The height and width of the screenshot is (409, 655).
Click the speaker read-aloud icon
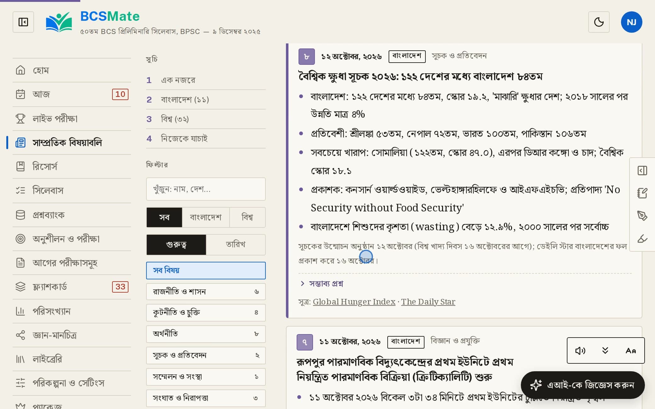[x=580, y=350]
